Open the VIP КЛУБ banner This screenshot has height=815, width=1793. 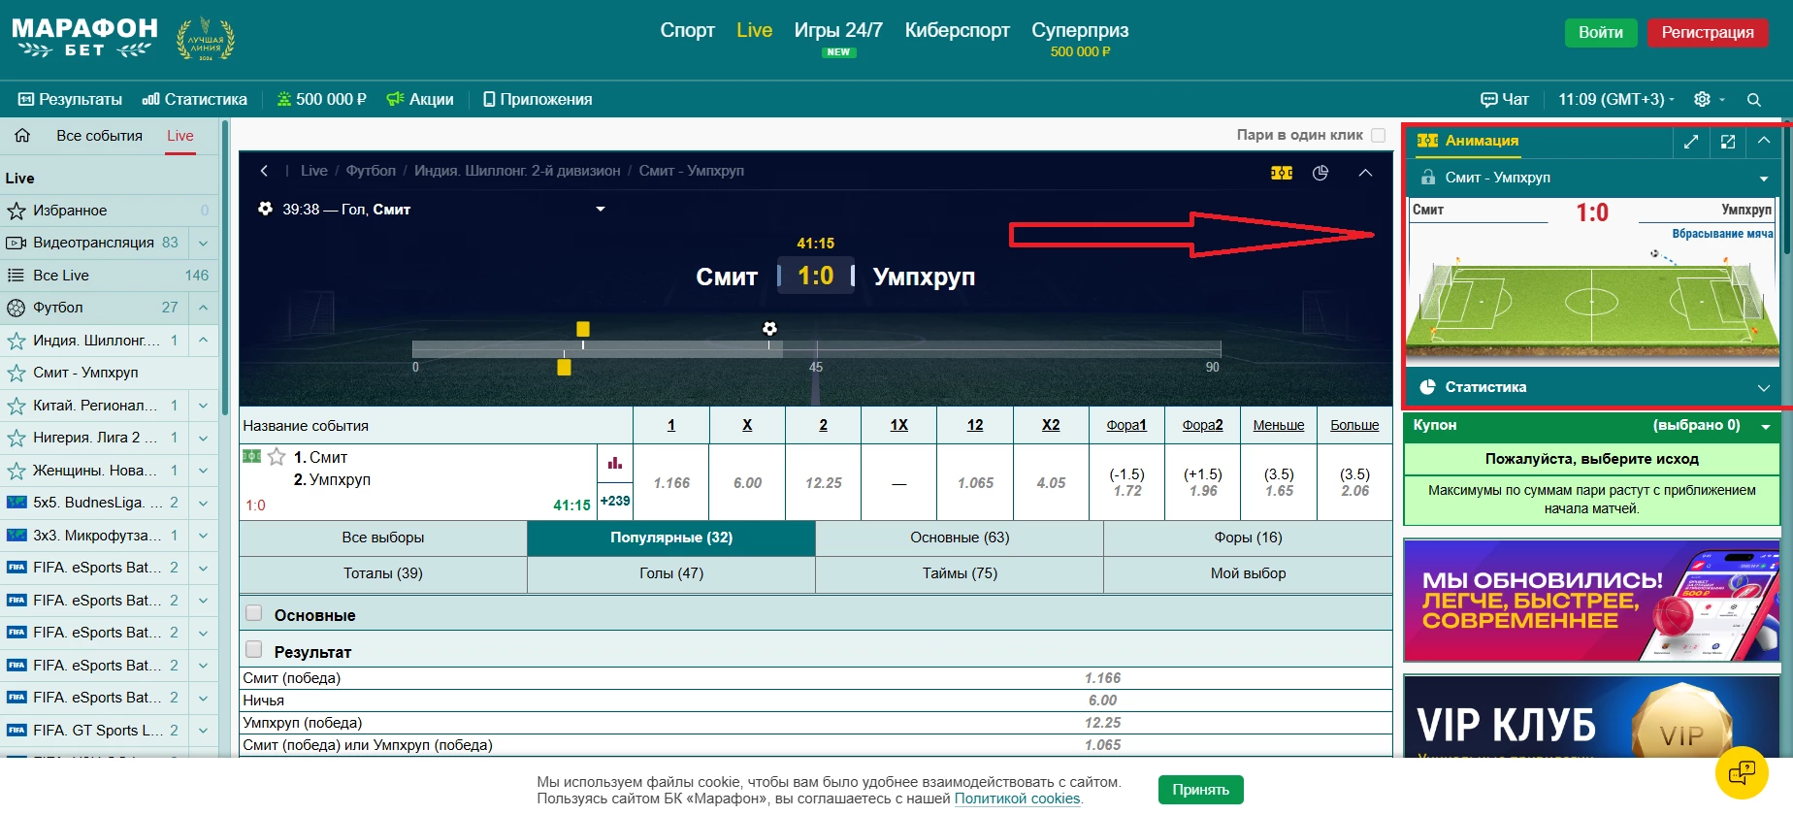click(1591, 716)
